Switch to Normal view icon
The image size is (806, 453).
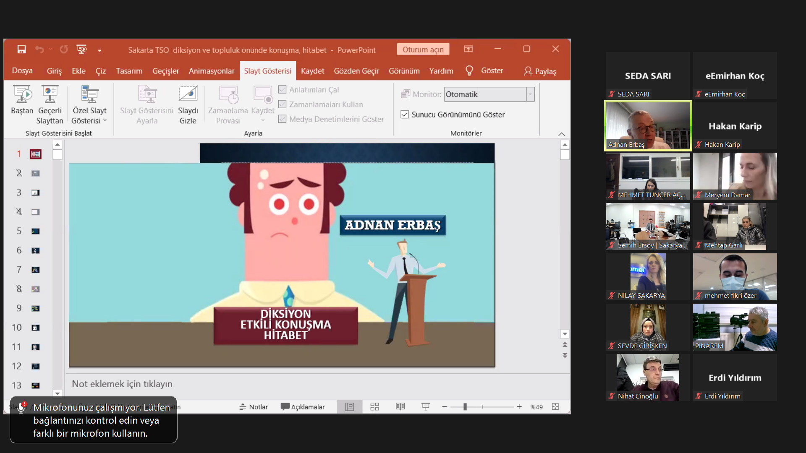tap(349, 406)
